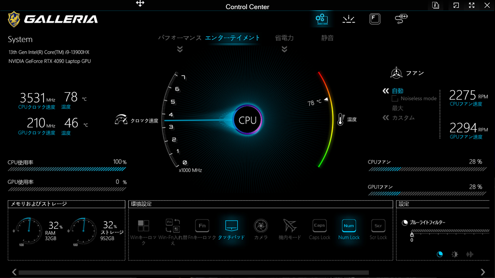Click the clock speed gauge icon
The height and width of the screenshot is (278, 495).
tap(121, 120)
